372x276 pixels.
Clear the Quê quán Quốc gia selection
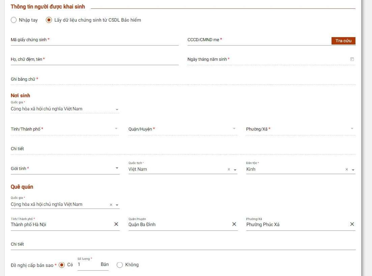pyautogui.click(x=111, y=205)
